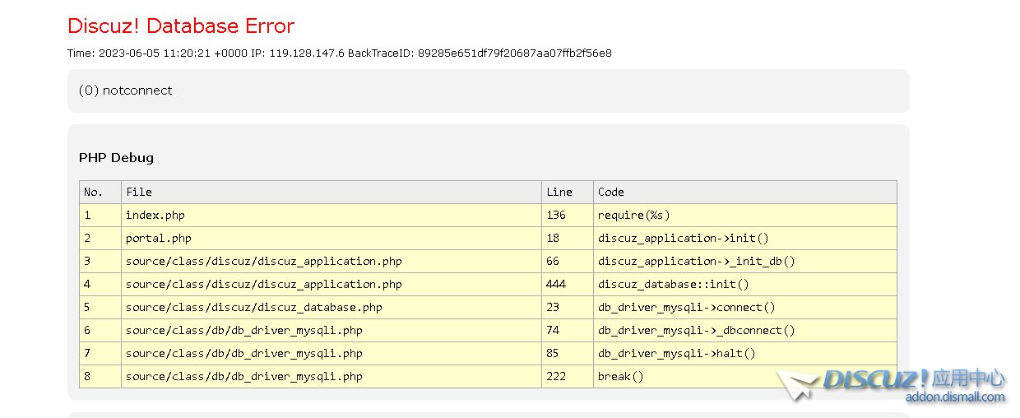Select the index.php file cell
Viewport: 1020px width, 418px height.
click(155, 216)
